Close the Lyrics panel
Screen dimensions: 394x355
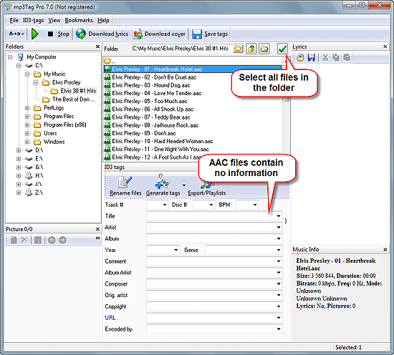click(x=385, y=47)
